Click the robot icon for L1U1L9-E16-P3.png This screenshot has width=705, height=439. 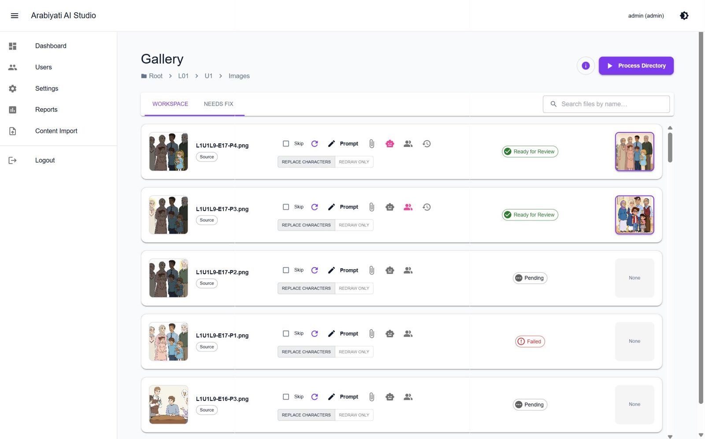point(390,397)
